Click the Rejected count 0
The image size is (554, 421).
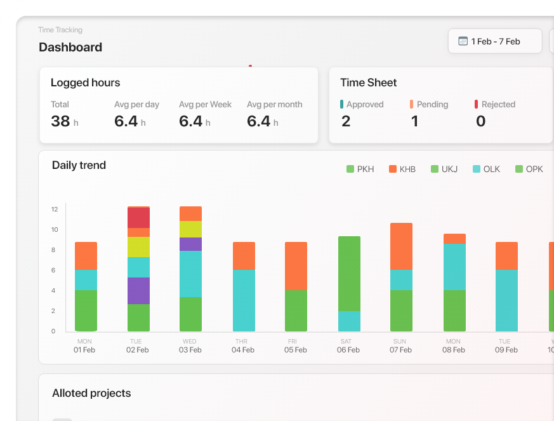480,121
